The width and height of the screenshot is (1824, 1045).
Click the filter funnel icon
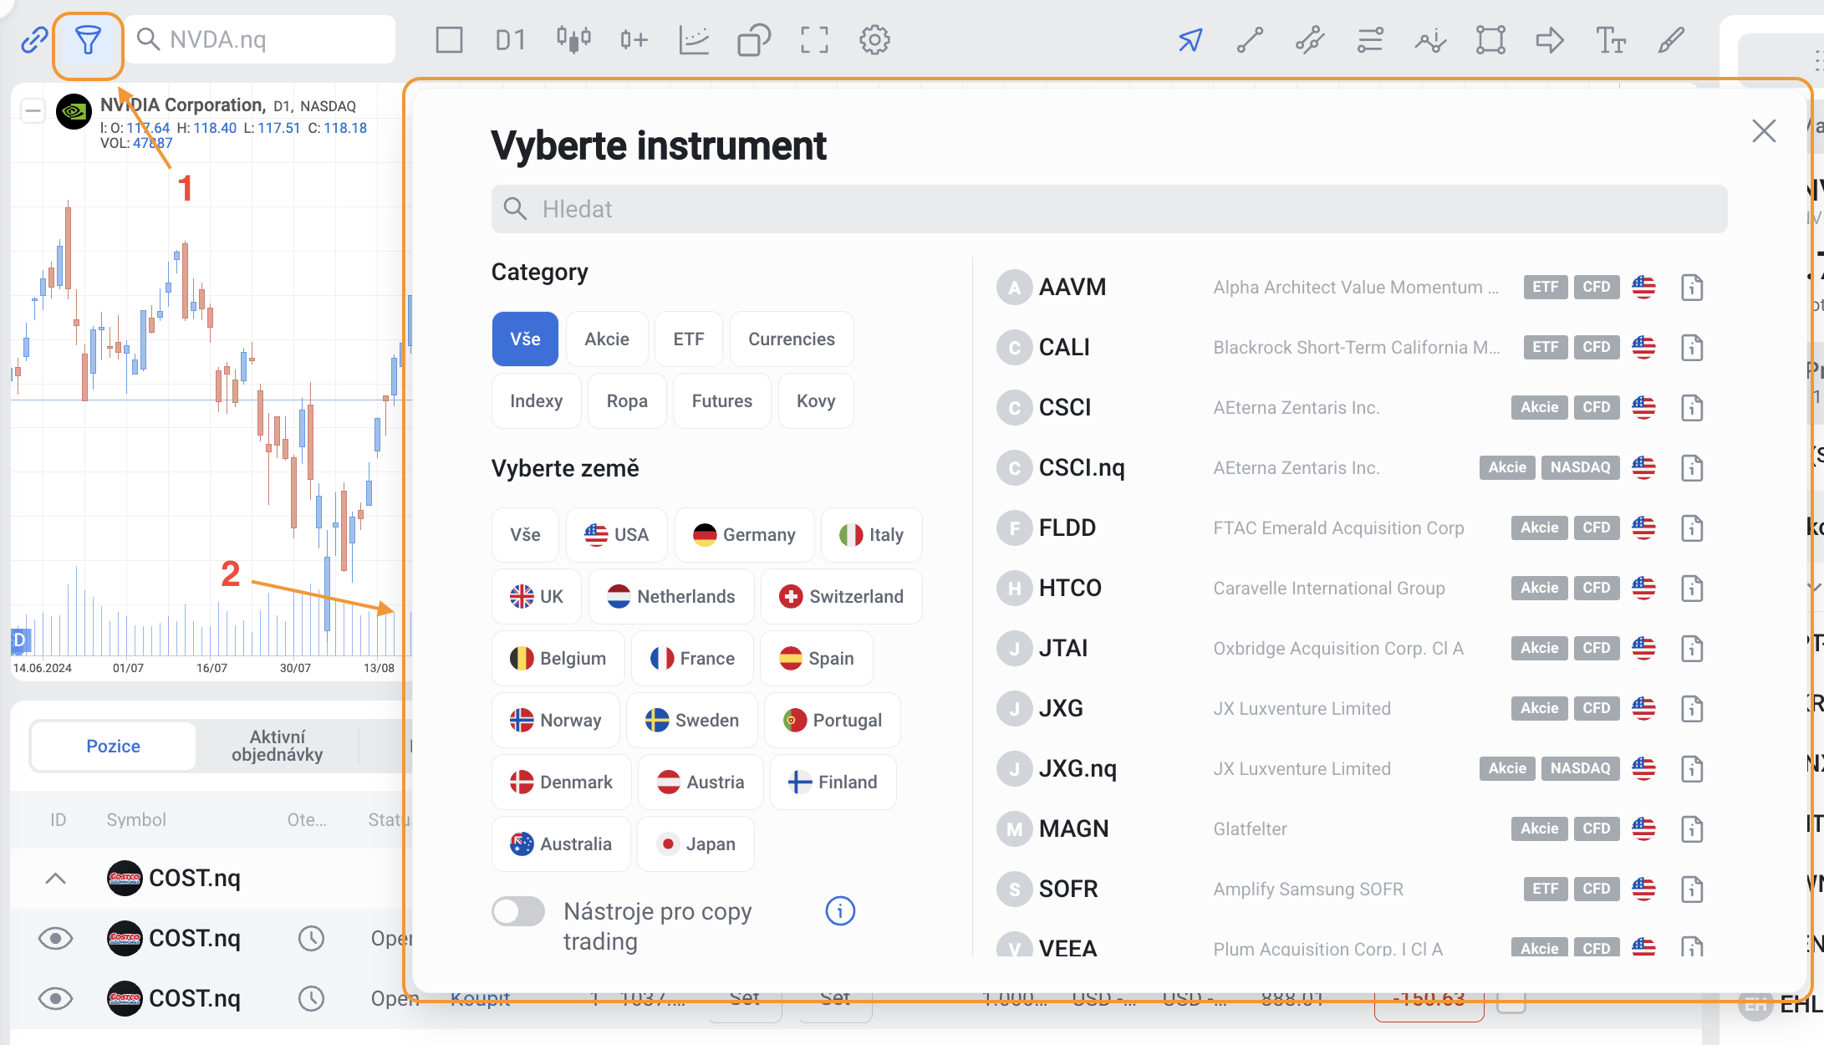[x=88, y=40]
